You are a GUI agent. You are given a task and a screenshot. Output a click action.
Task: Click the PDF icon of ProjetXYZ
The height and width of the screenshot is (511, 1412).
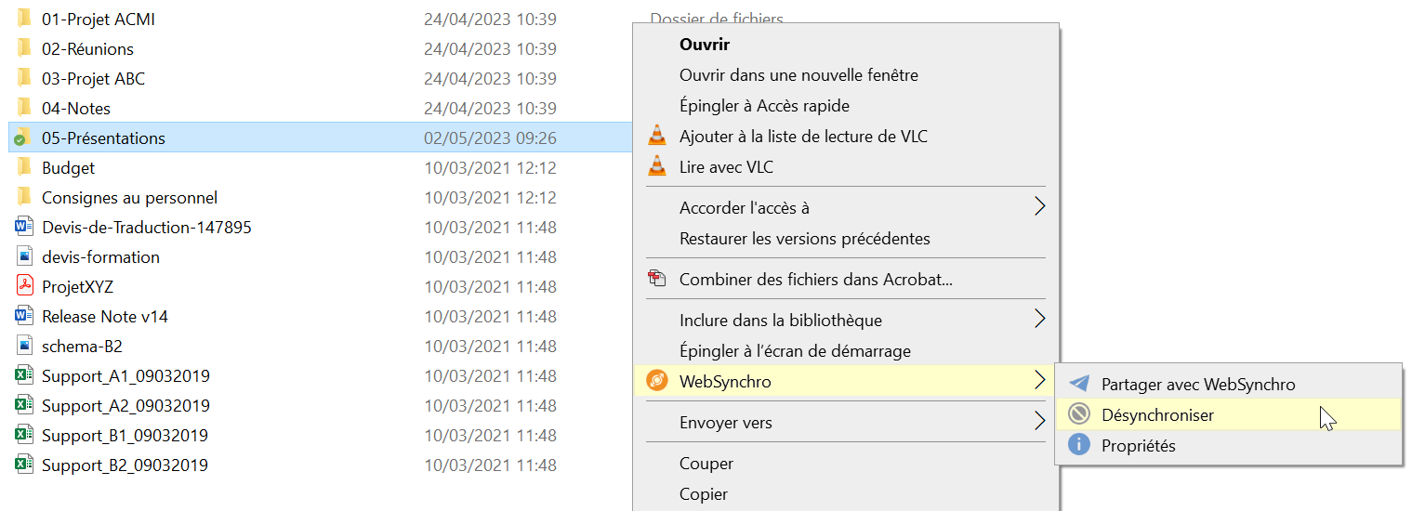[24, 286]
